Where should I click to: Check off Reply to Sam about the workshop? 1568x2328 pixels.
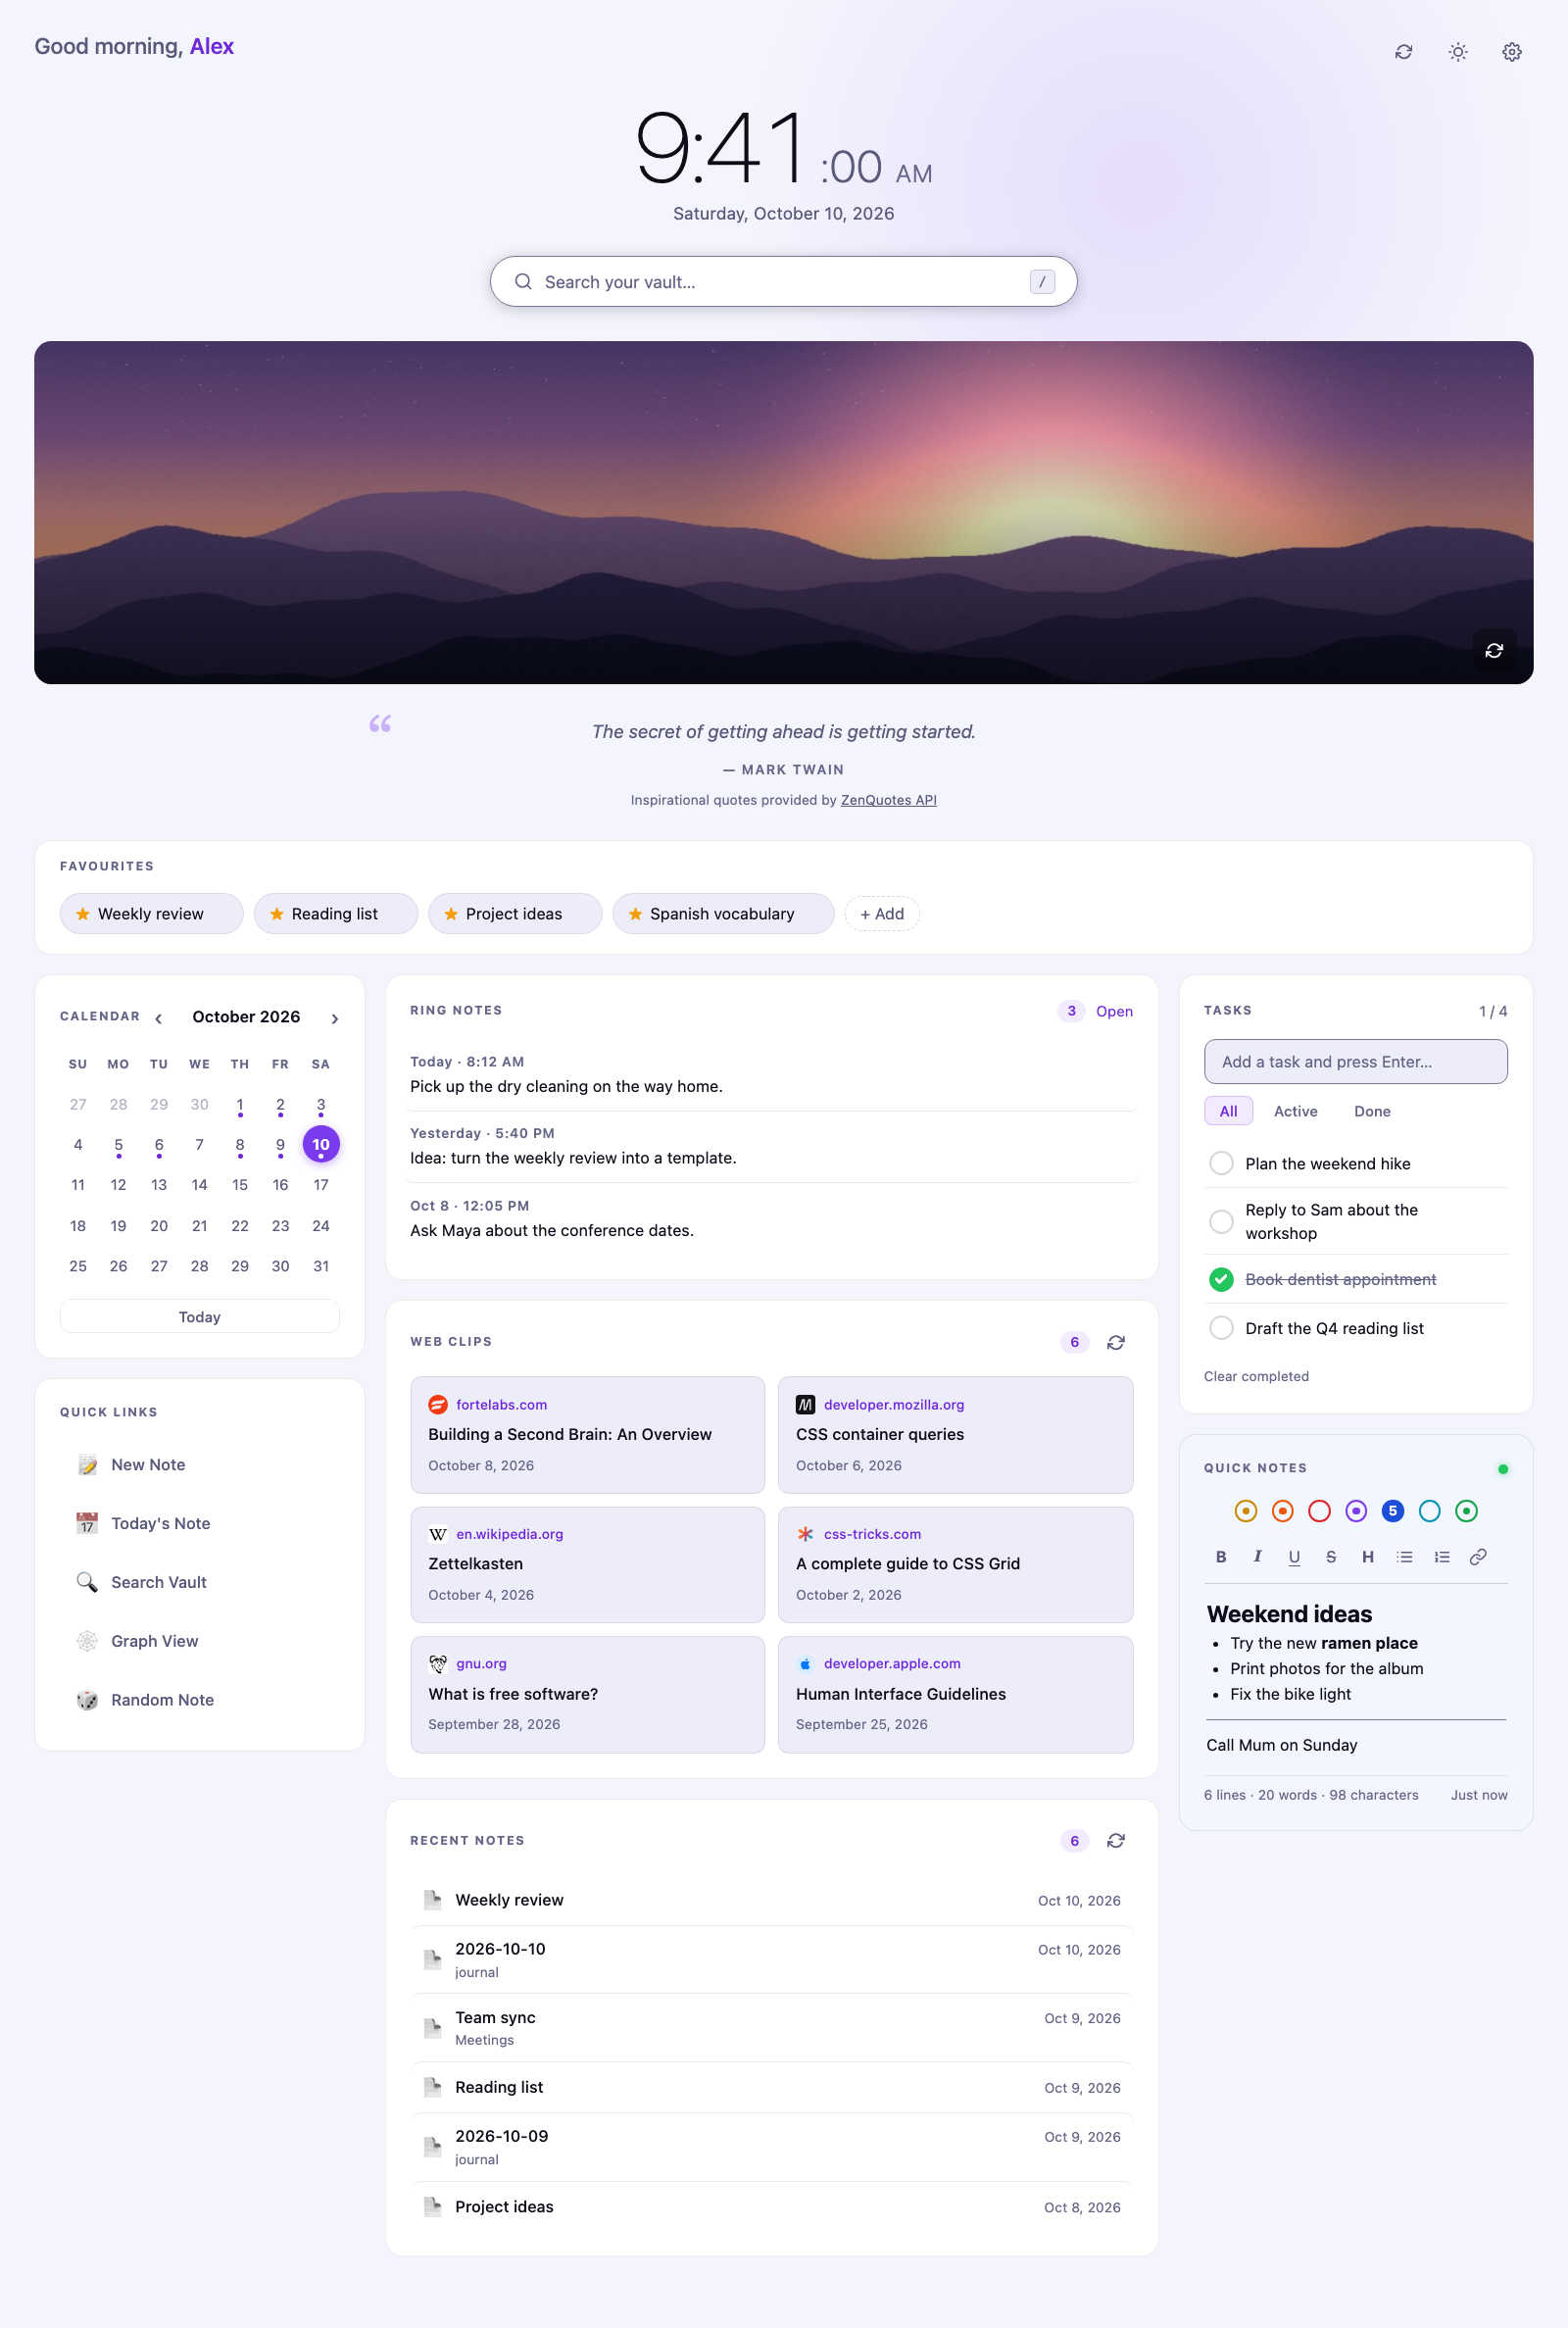tap(1221, 1221)
